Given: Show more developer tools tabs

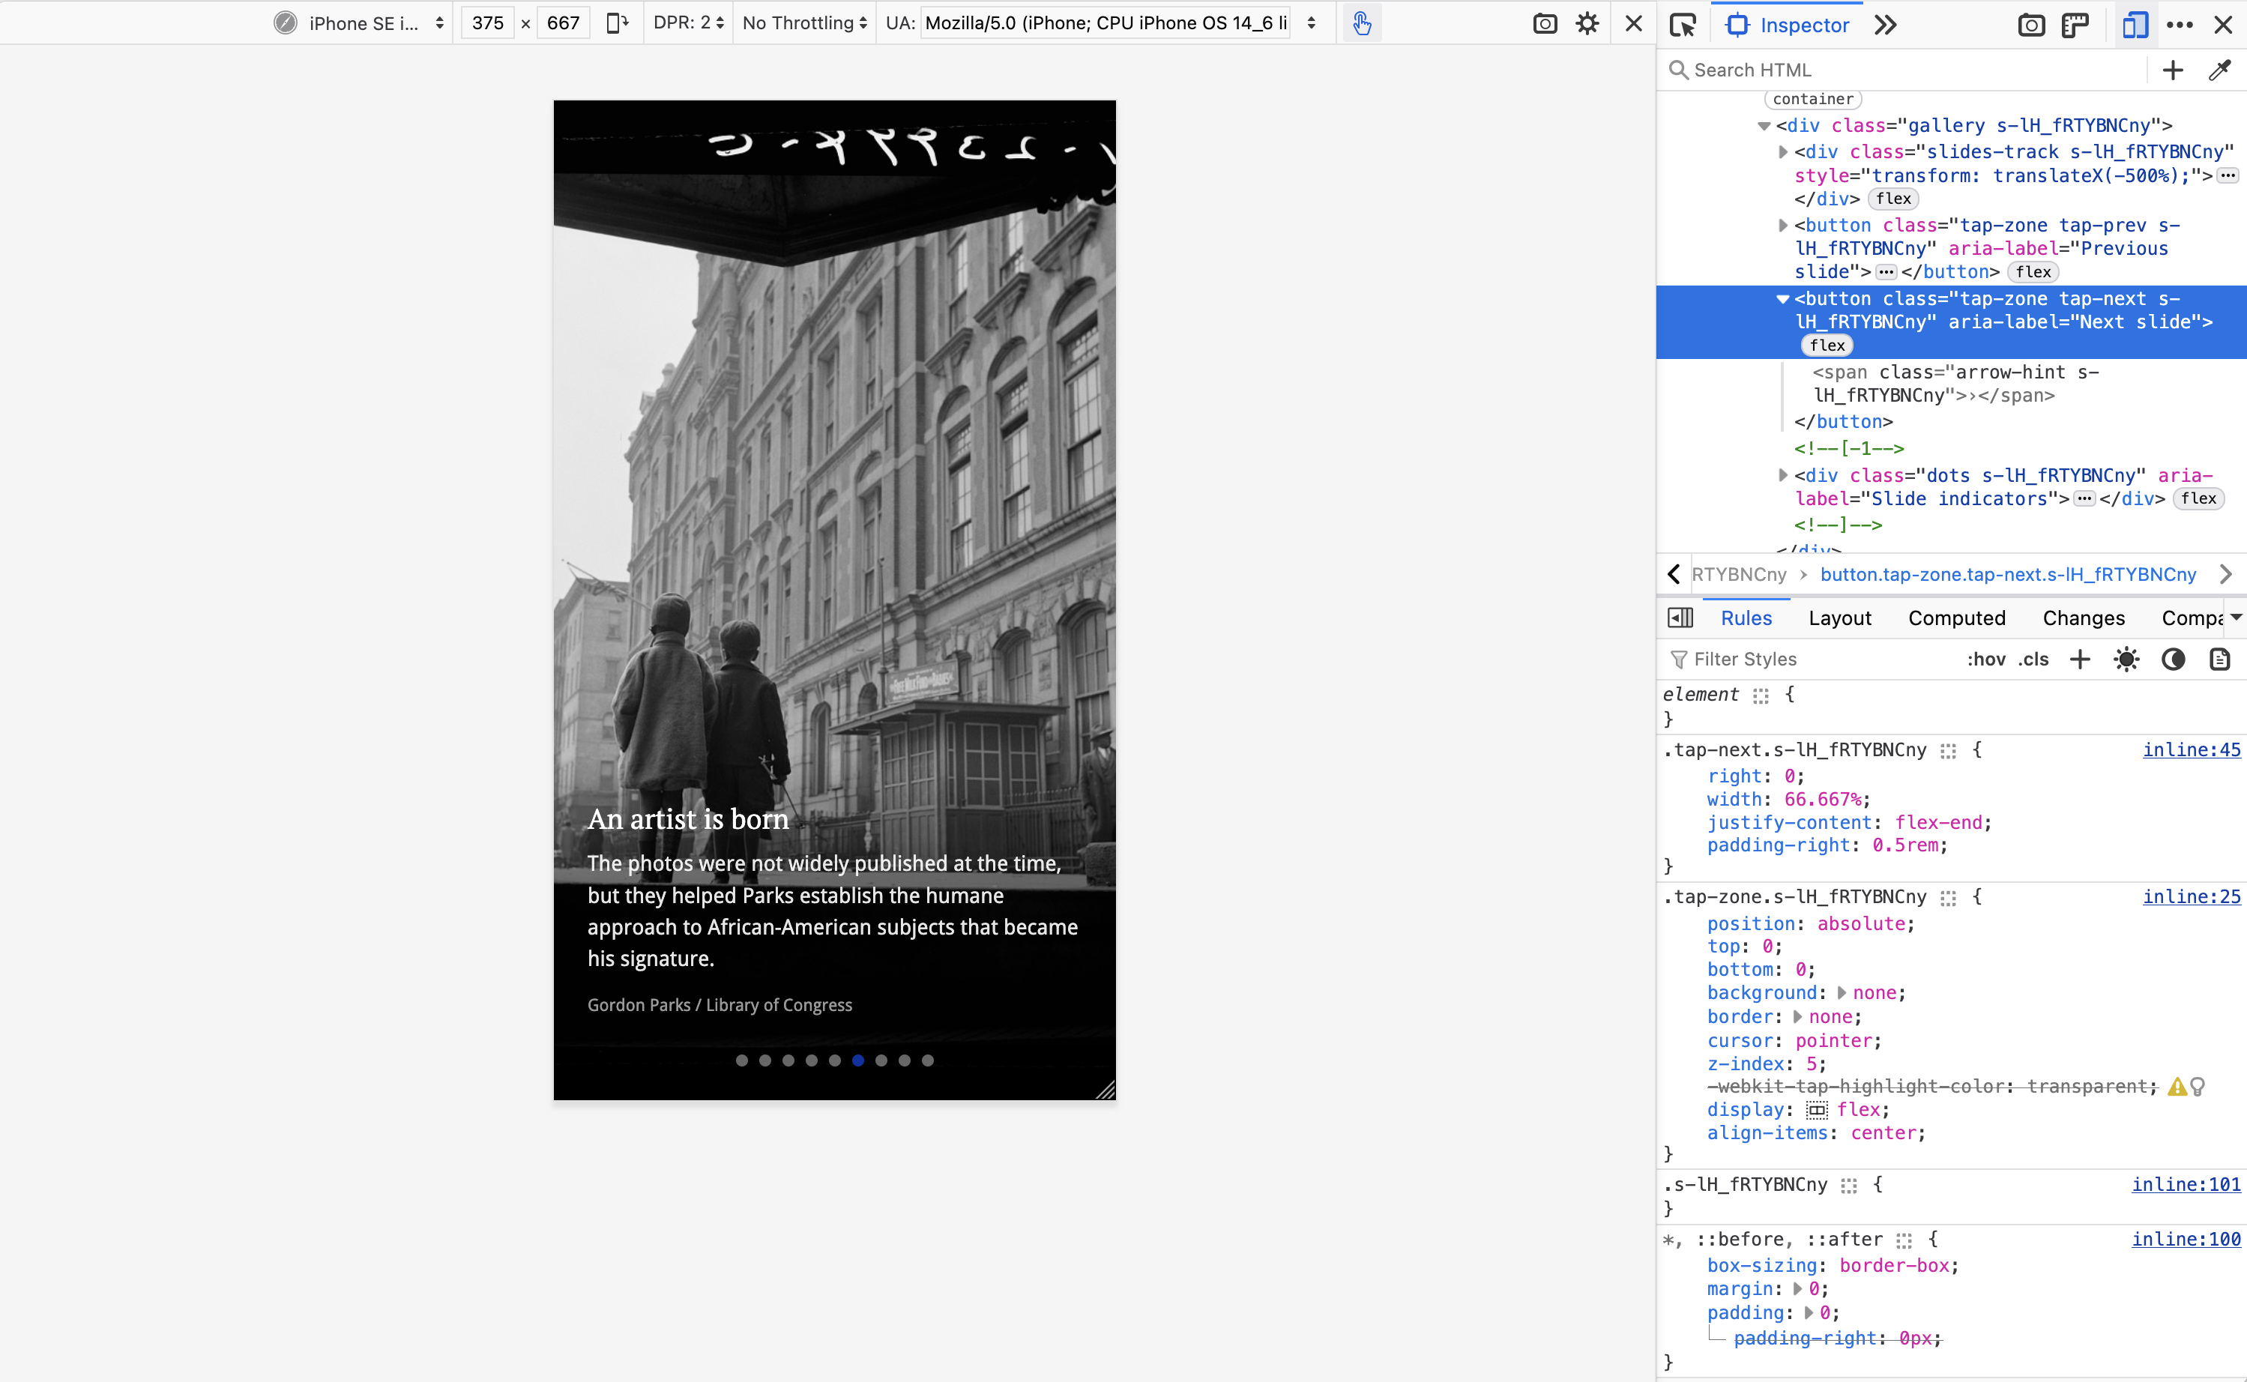Looking at the screenshot, I should 1886,25.
